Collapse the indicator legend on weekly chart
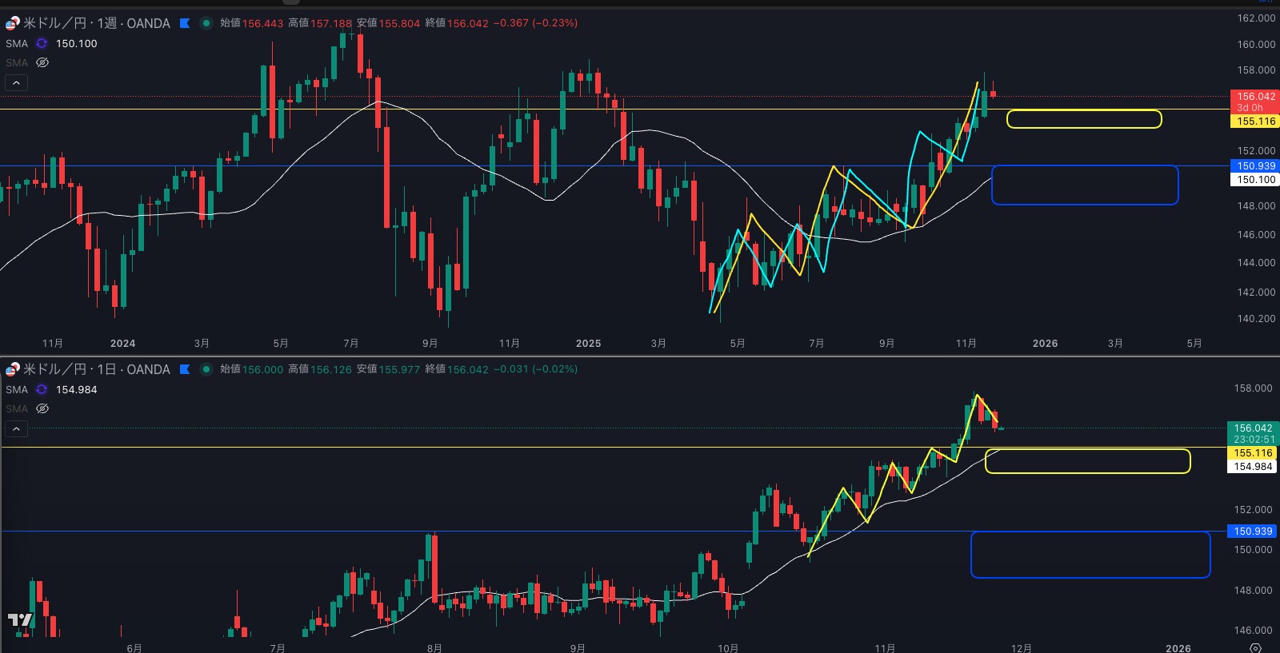This screenshot has height=653, width=1280. click(16, 82)
